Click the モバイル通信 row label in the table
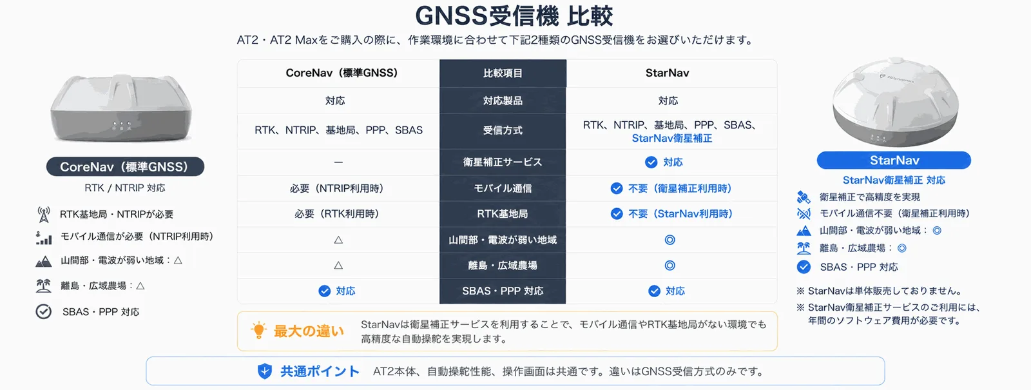This screenshot has width=1031, height=390. 503,188
